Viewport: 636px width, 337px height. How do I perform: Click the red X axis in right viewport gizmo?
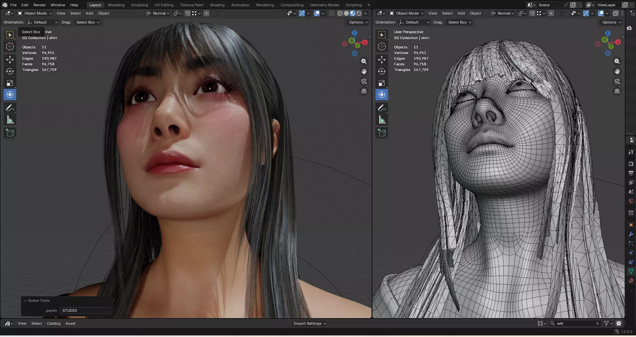(x=618, y=42)
